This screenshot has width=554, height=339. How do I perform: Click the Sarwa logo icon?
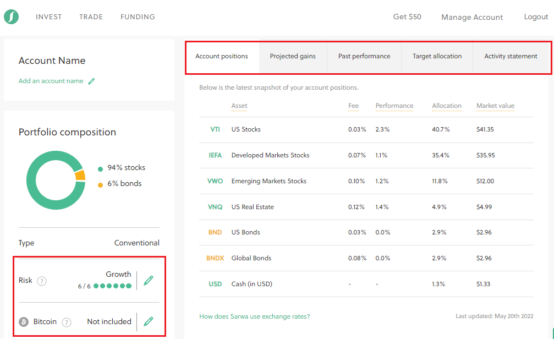pyautogui.click(x=11, y=17)
